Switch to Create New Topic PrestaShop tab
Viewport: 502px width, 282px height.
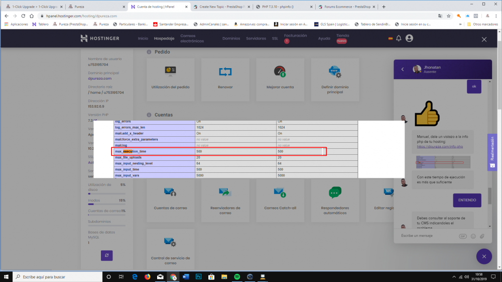(x=221, y=7)
